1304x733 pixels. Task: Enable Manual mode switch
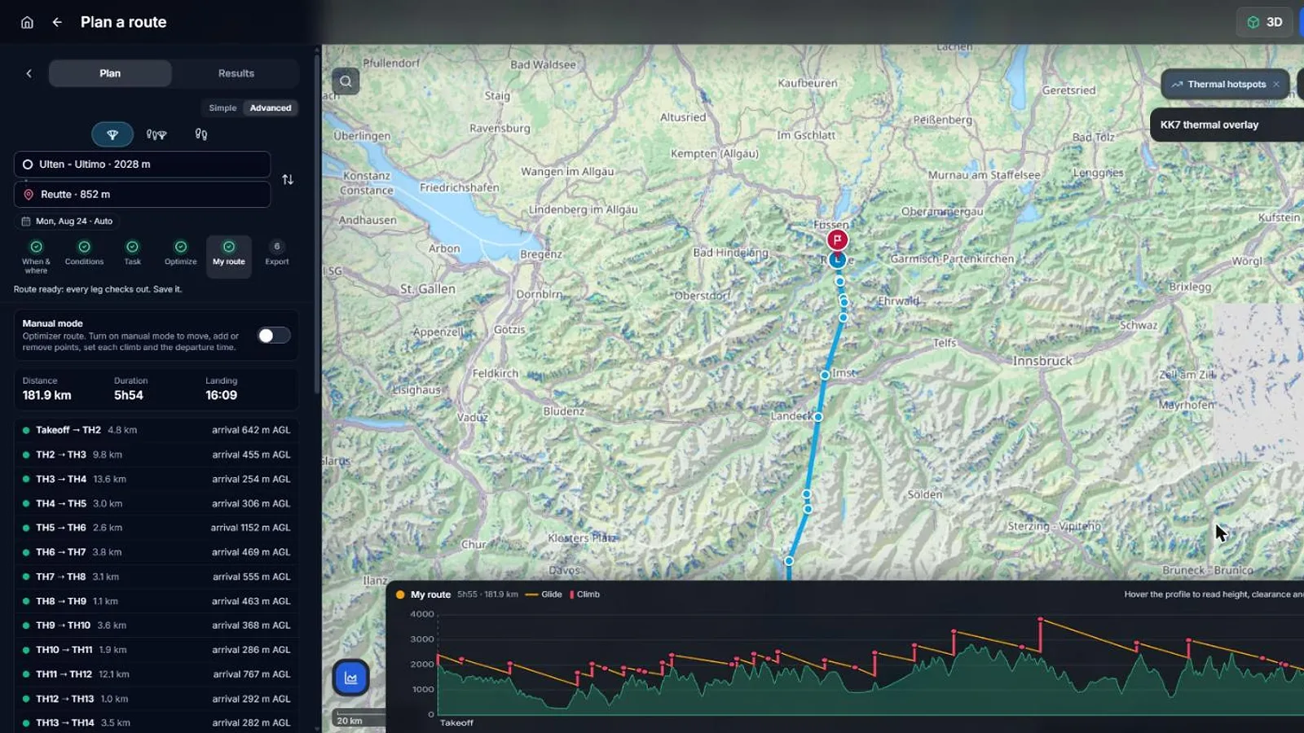click(x=274, y=336)
